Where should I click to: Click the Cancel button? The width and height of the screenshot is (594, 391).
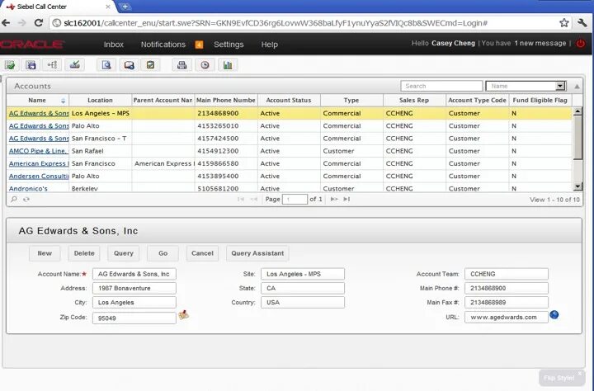pos(202,253)
